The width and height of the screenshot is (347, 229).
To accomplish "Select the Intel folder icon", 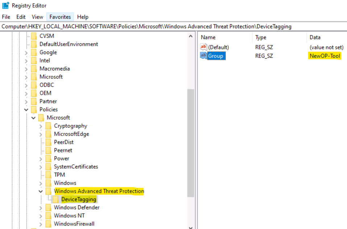I will tap(34, 61).
